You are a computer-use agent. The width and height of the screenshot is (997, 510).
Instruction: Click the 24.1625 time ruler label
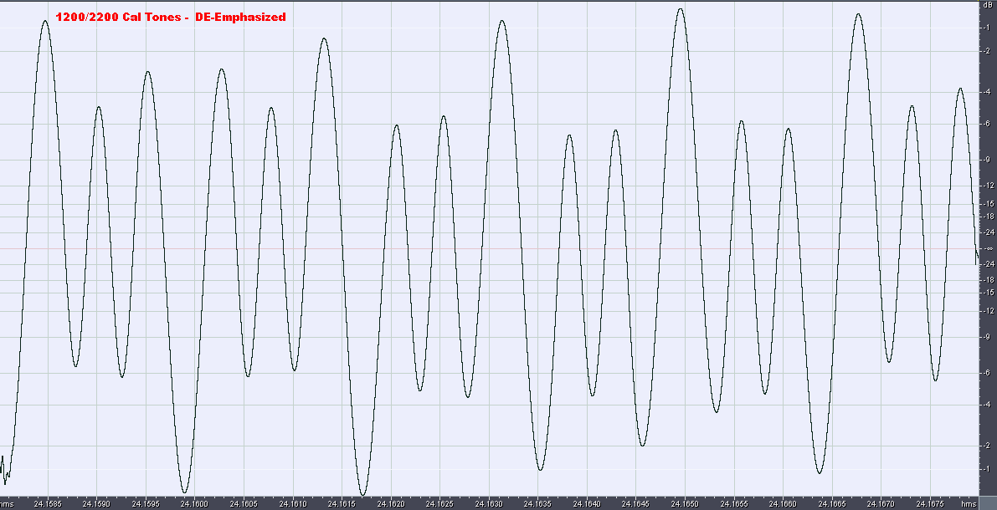[x=439, y=504]
